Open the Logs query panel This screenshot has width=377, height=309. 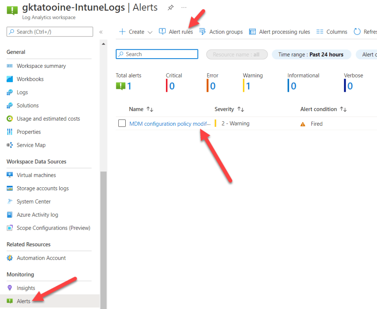pos(22,92)
